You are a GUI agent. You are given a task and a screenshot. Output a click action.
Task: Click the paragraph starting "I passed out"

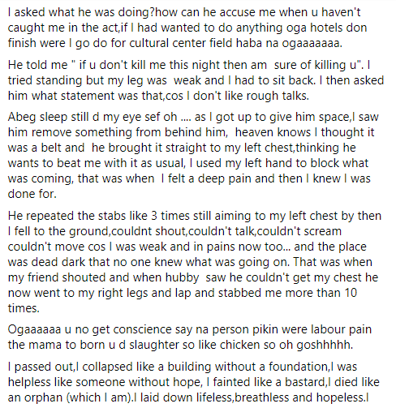(x=193, y=382)
